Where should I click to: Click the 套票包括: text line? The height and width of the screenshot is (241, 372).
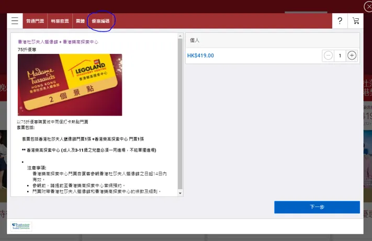[x=26, y=128]
